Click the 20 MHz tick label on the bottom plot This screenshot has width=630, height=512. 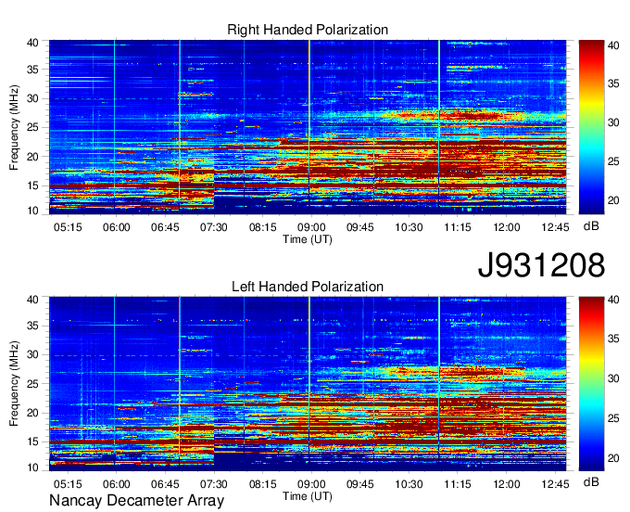point(32,413)
